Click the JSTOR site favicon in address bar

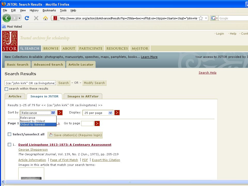point(55,18)
